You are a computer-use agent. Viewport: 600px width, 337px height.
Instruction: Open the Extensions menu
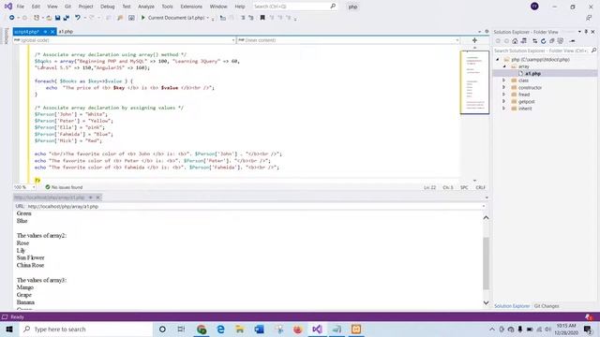[191, 7]
